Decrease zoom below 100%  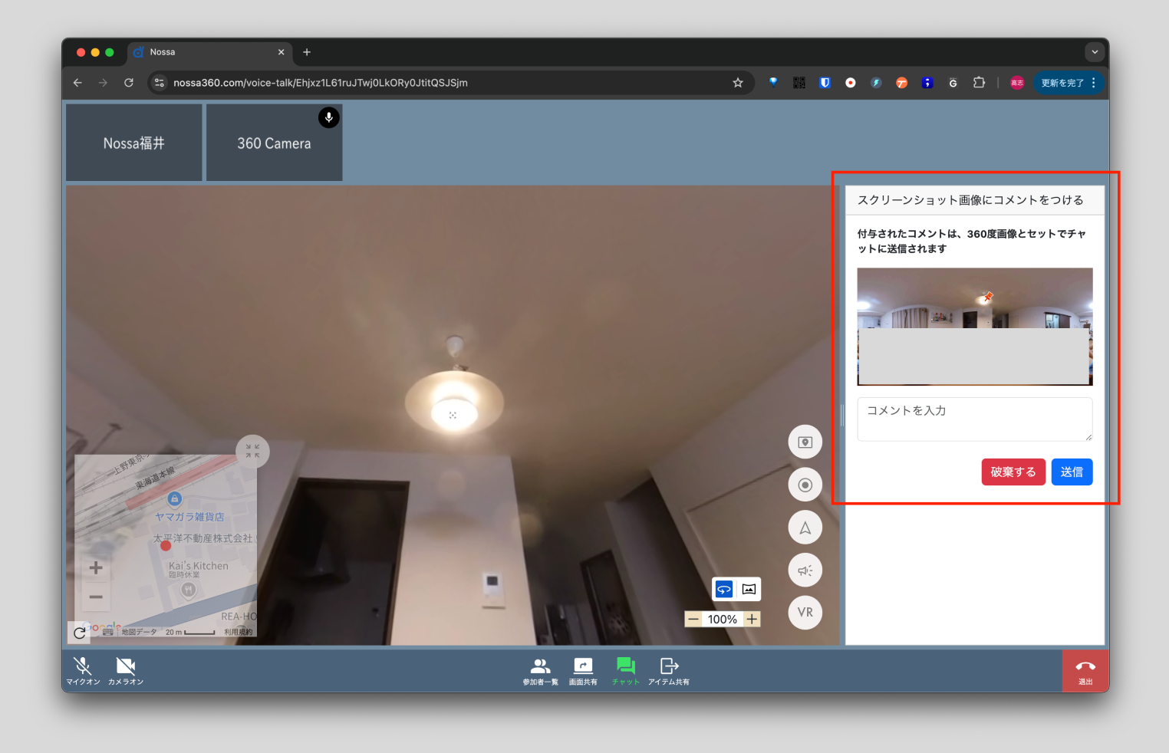(693, 619)
